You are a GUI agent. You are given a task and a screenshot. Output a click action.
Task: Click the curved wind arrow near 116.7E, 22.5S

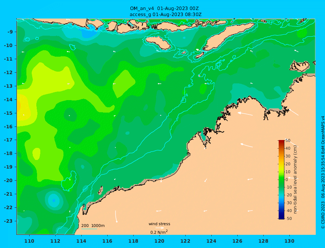point(116,217)
